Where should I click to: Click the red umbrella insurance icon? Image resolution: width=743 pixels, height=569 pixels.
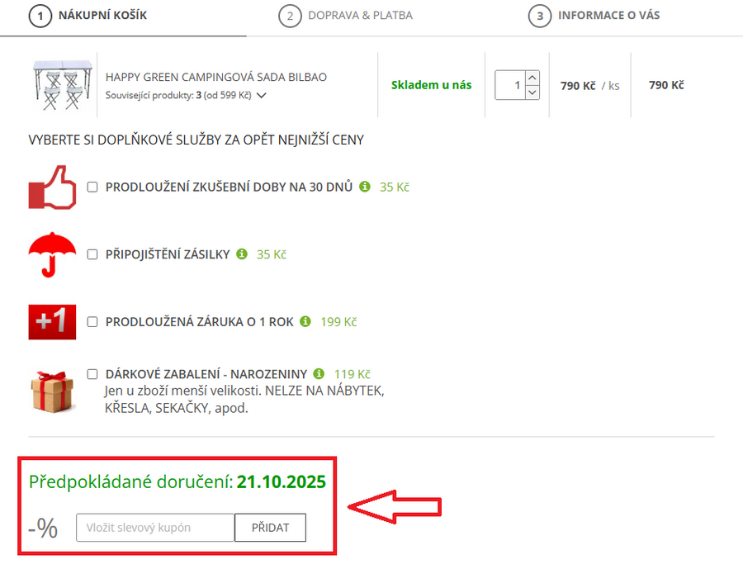click(x=52, y=254)
